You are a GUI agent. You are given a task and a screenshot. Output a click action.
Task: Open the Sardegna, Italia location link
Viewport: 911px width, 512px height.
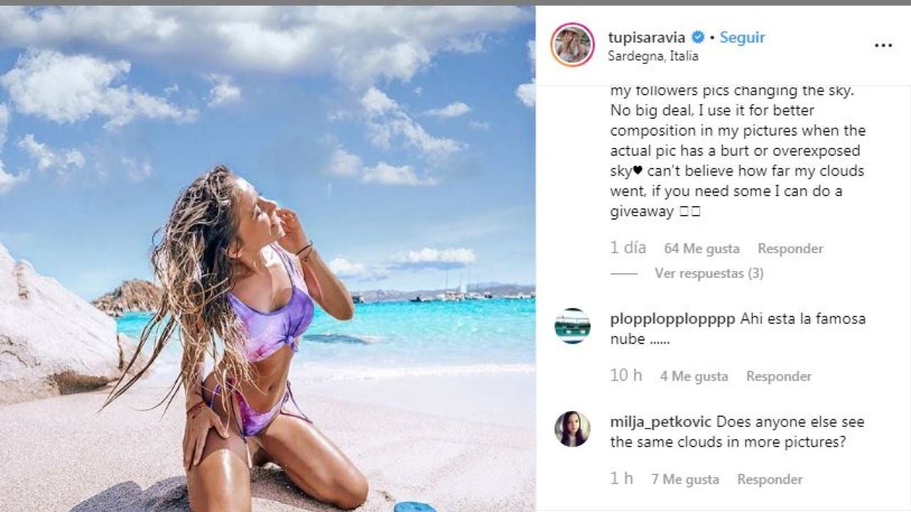click(x=653, y=56)
